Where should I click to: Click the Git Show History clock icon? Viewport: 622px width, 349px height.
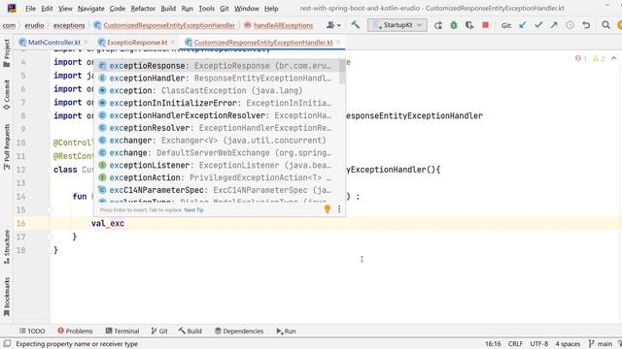tap(570, 25)
